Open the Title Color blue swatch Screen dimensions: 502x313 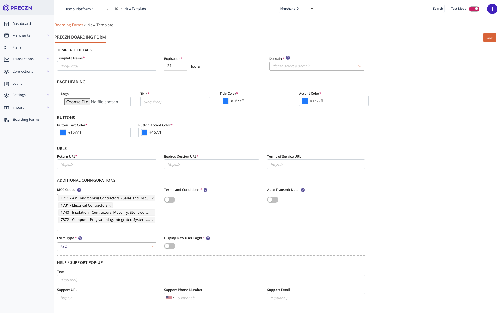[226, 101]
